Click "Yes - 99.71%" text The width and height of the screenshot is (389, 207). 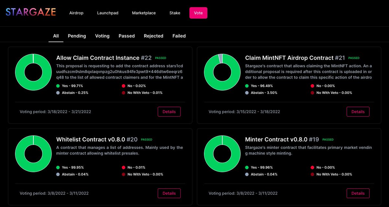click(x=73, y=86)
